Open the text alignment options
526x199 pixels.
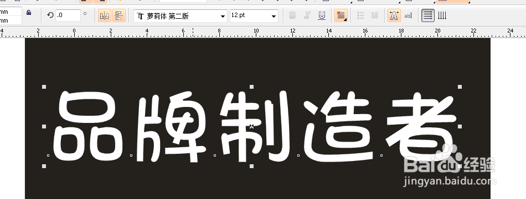click(x=341, y=15)
